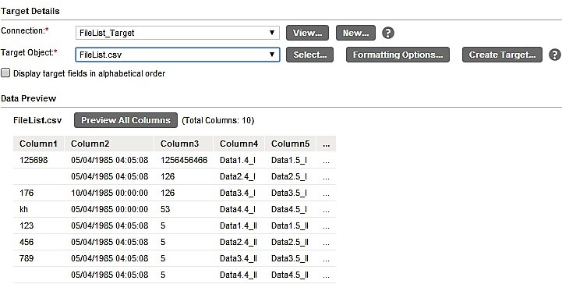Open help icon beside Create Target button
Image resolution: width=562 pixels, height=284 pixels.
(555, 55)
